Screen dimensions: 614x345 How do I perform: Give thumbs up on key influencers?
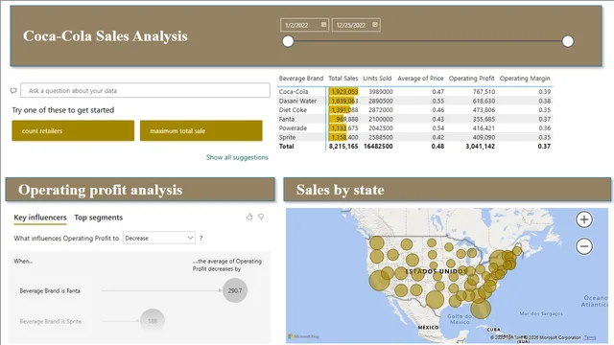249,217
